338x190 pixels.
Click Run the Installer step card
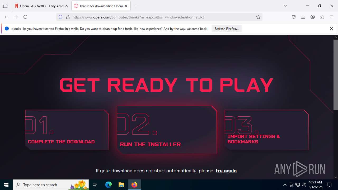pos(167,130)
